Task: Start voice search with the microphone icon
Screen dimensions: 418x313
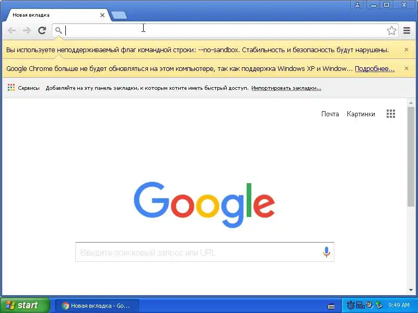Action: click(326, 252)
